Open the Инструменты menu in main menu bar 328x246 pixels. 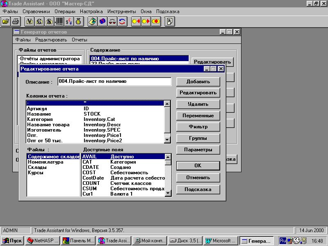tap(122, 11)
